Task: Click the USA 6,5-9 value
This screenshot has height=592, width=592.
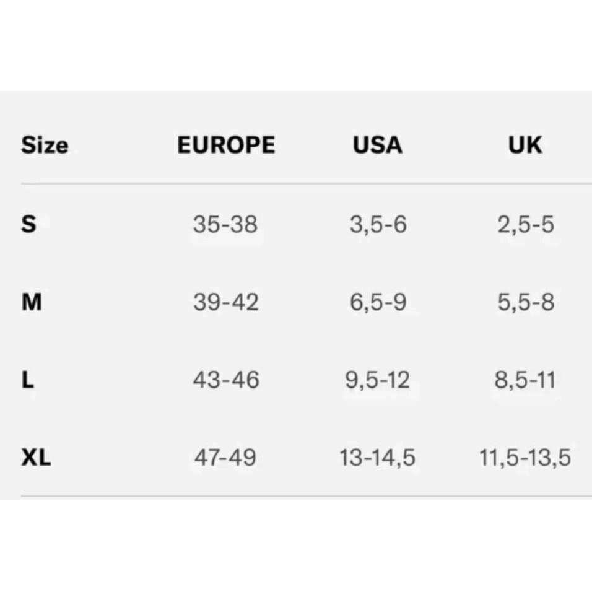Action: point(378,302)
